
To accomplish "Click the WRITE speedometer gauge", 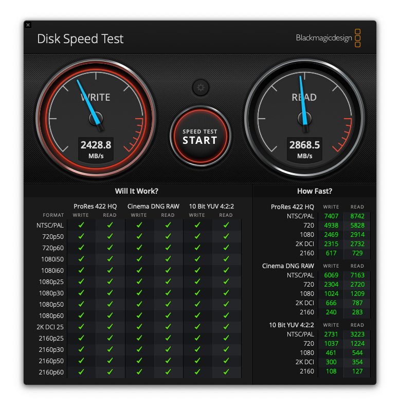I will pyautogui.click(x=96, y=118).
